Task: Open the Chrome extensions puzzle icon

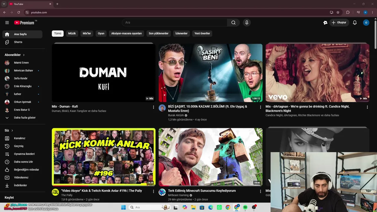Action: 348,12
